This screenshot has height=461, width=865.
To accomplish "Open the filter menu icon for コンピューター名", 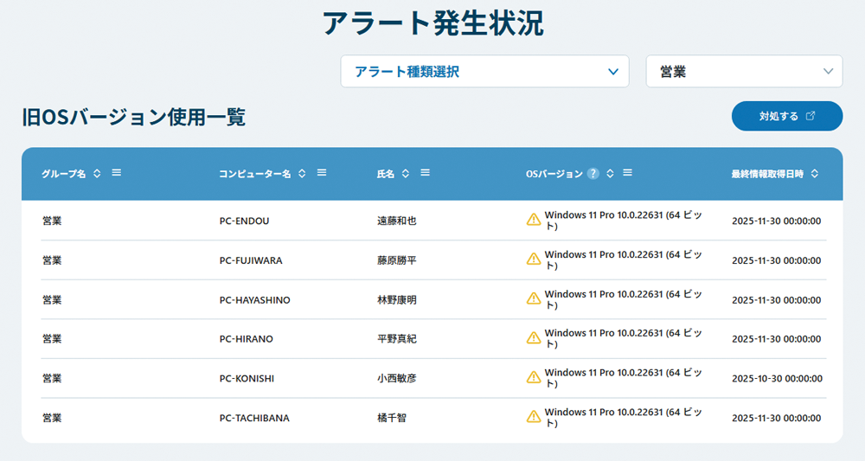I will 322,173.
